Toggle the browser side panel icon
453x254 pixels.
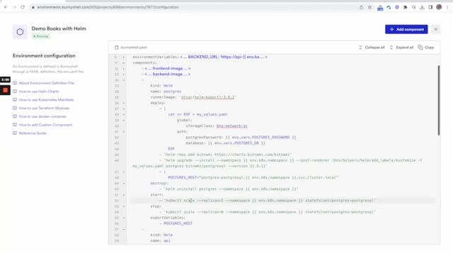(430, 7)
